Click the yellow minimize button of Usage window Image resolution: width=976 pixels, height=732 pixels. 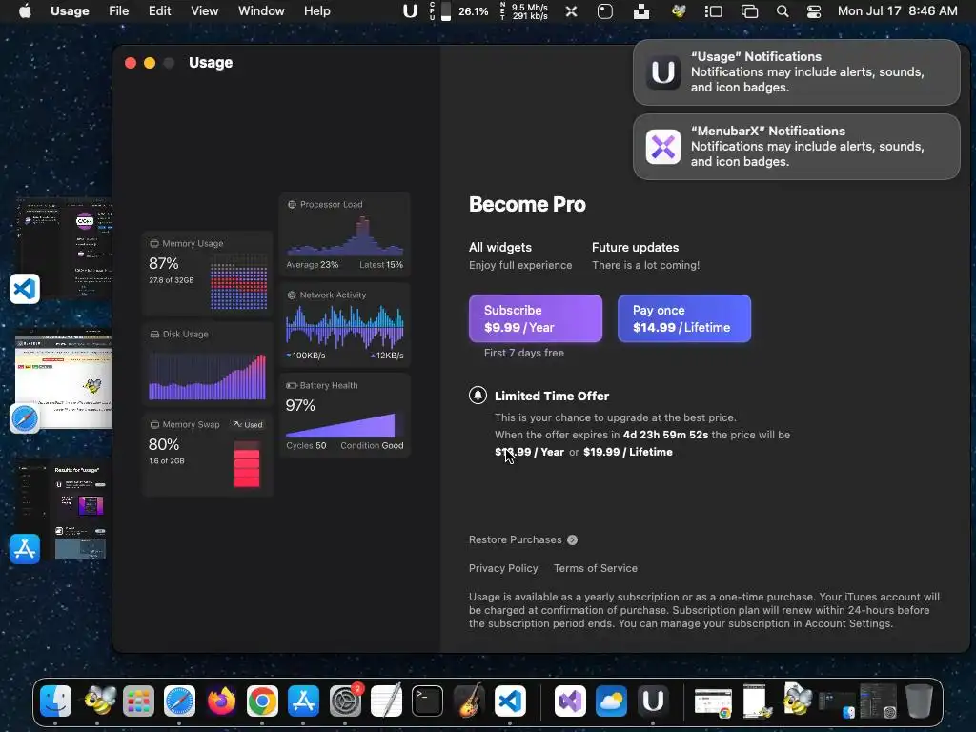coord(150,63)
